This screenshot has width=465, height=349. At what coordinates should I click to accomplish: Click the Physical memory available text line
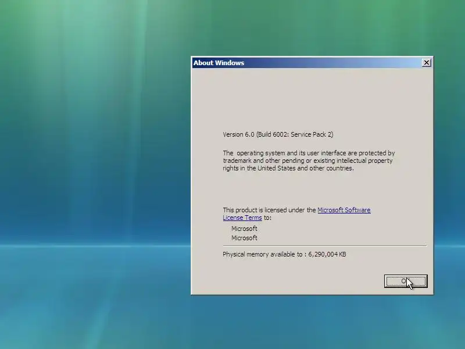pyautogui.click(x=284, y=254)
